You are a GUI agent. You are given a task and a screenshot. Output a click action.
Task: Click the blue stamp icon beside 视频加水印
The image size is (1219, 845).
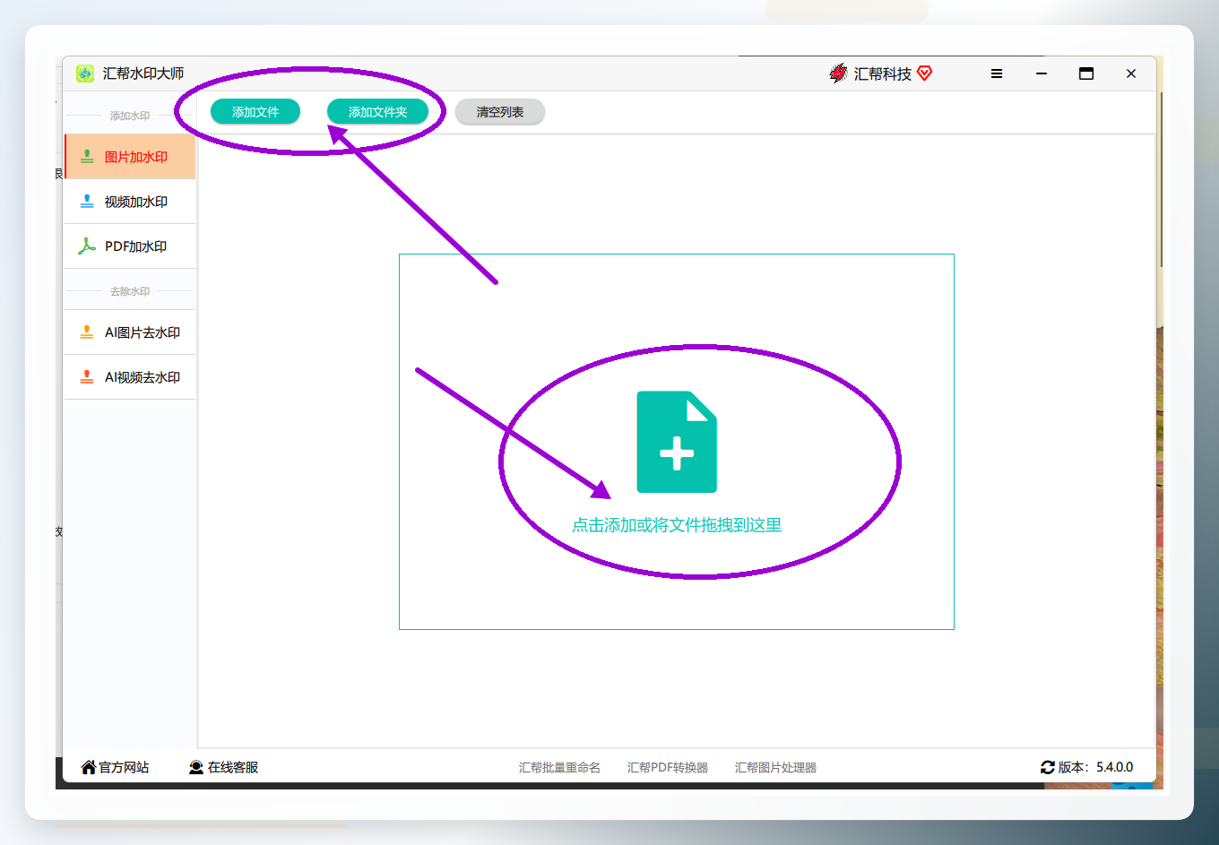point(87,202)
